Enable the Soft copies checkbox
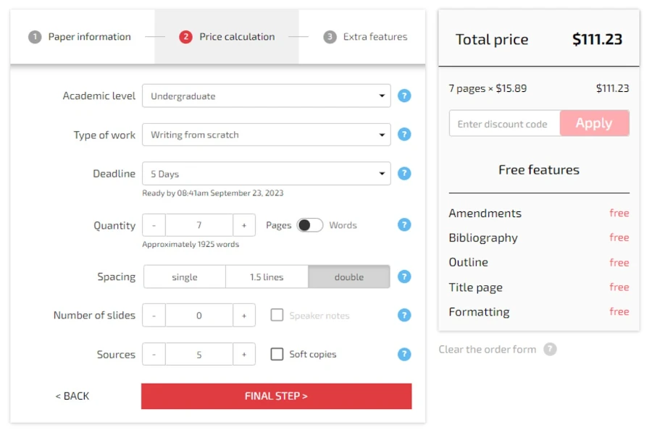 pos(277,355)
